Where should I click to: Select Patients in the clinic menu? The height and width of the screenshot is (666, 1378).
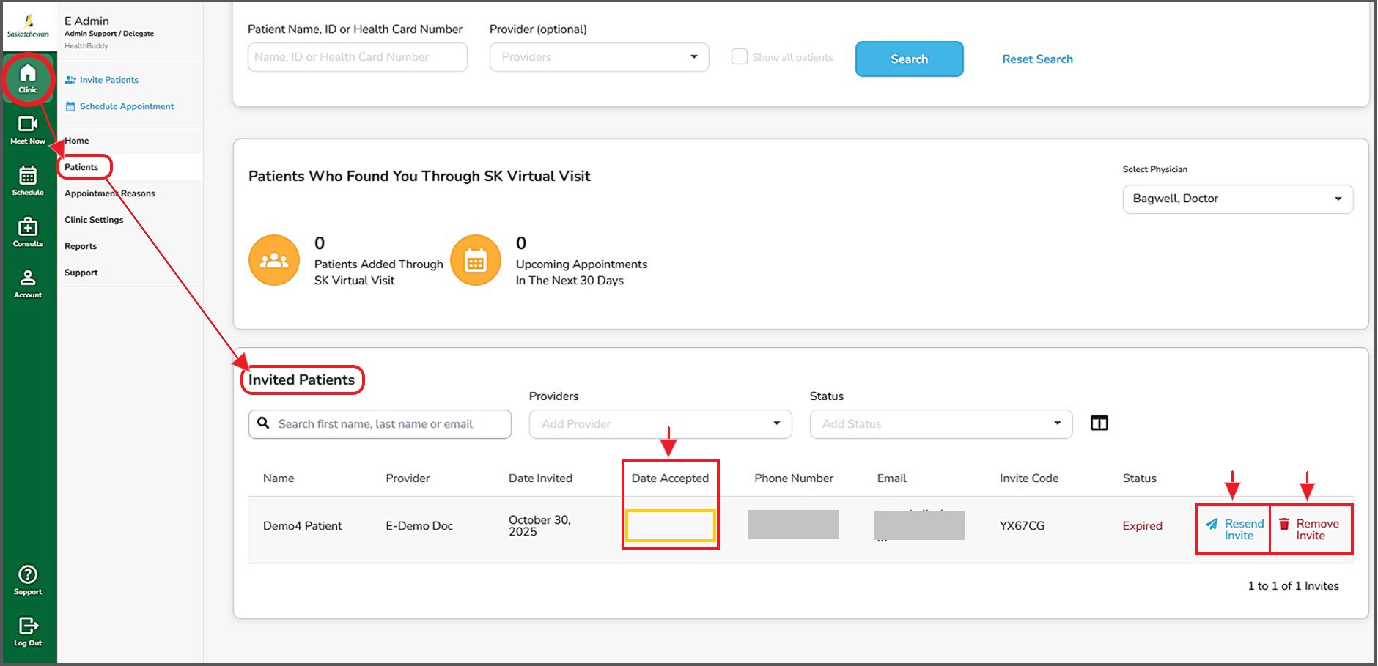[81, 167]
